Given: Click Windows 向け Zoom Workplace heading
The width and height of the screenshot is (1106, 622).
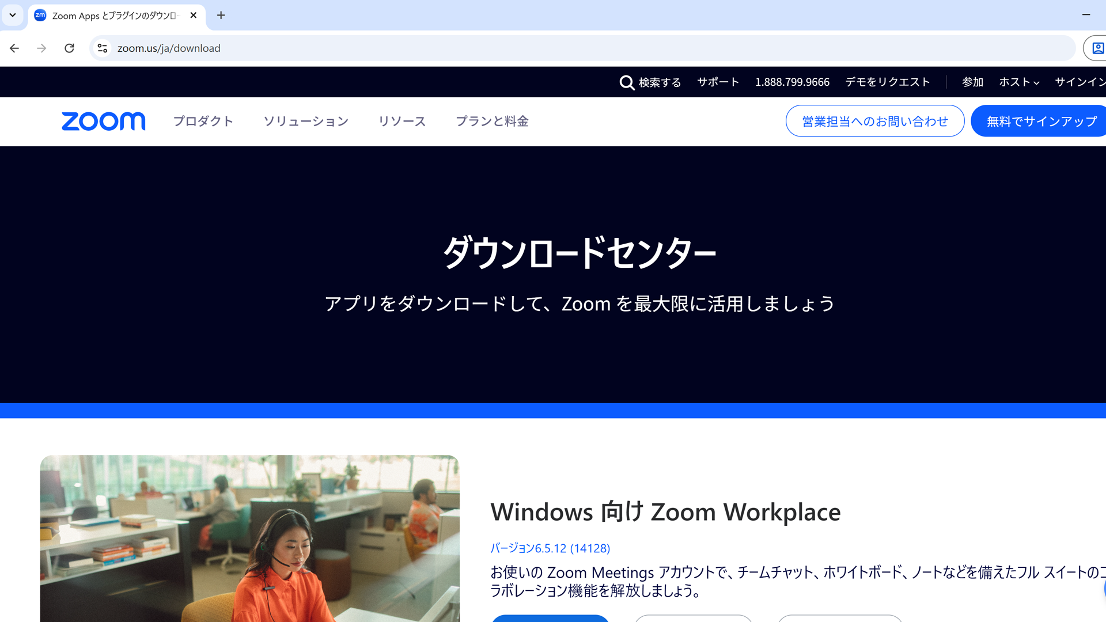Looking at the screenshot, I should pos(665,511).
